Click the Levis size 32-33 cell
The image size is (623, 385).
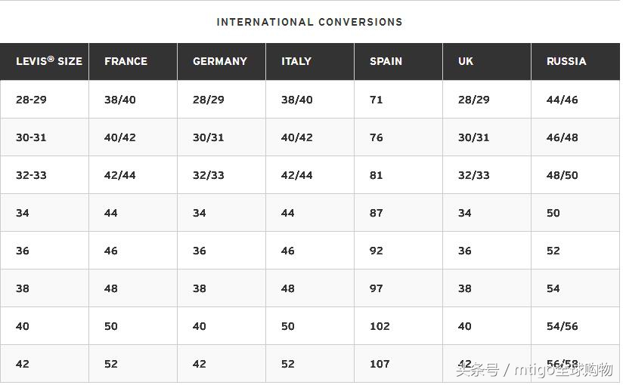(x=31, y=175)
